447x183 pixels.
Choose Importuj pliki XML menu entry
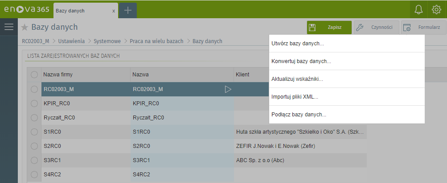click(x=295, y=97)
